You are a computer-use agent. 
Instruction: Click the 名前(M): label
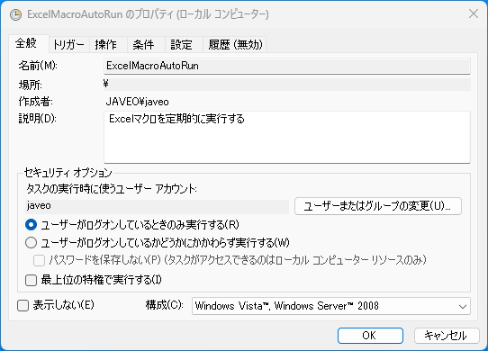pos(38,66)
